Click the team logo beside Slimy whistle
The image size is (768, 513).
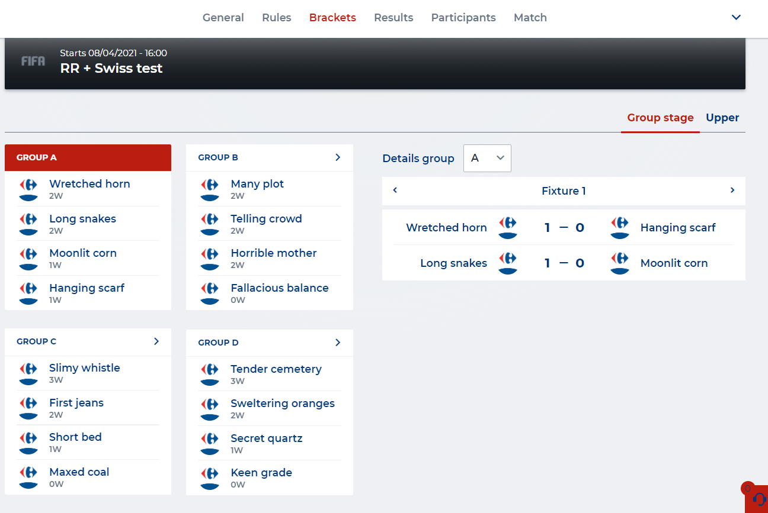point(28,373)
